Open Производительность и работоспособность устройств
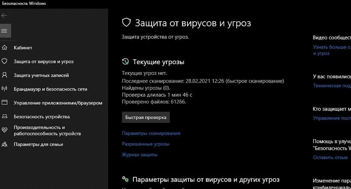Image resolution: width=351 pixels, height=189 pixels. coord(47,131)
